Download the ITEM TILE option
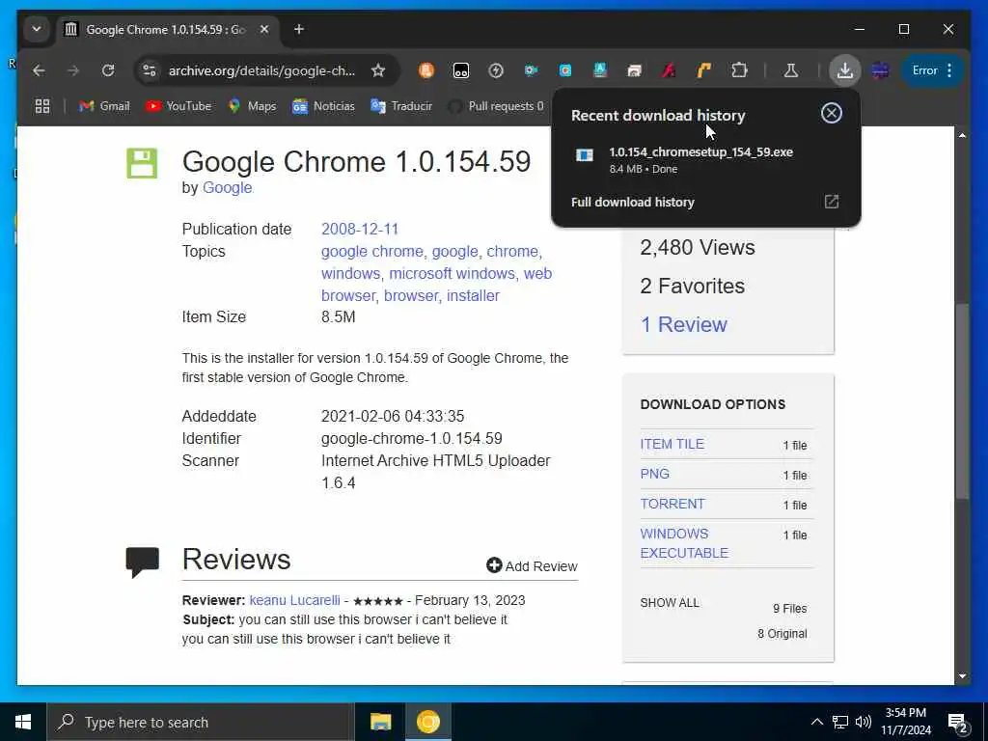 (x=672, y=444)
